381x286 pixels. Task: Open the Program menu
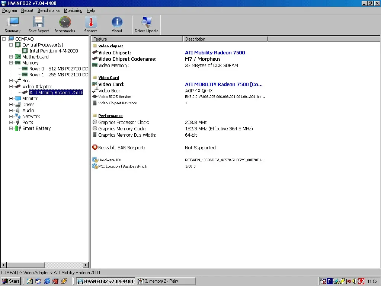(9, 10)
